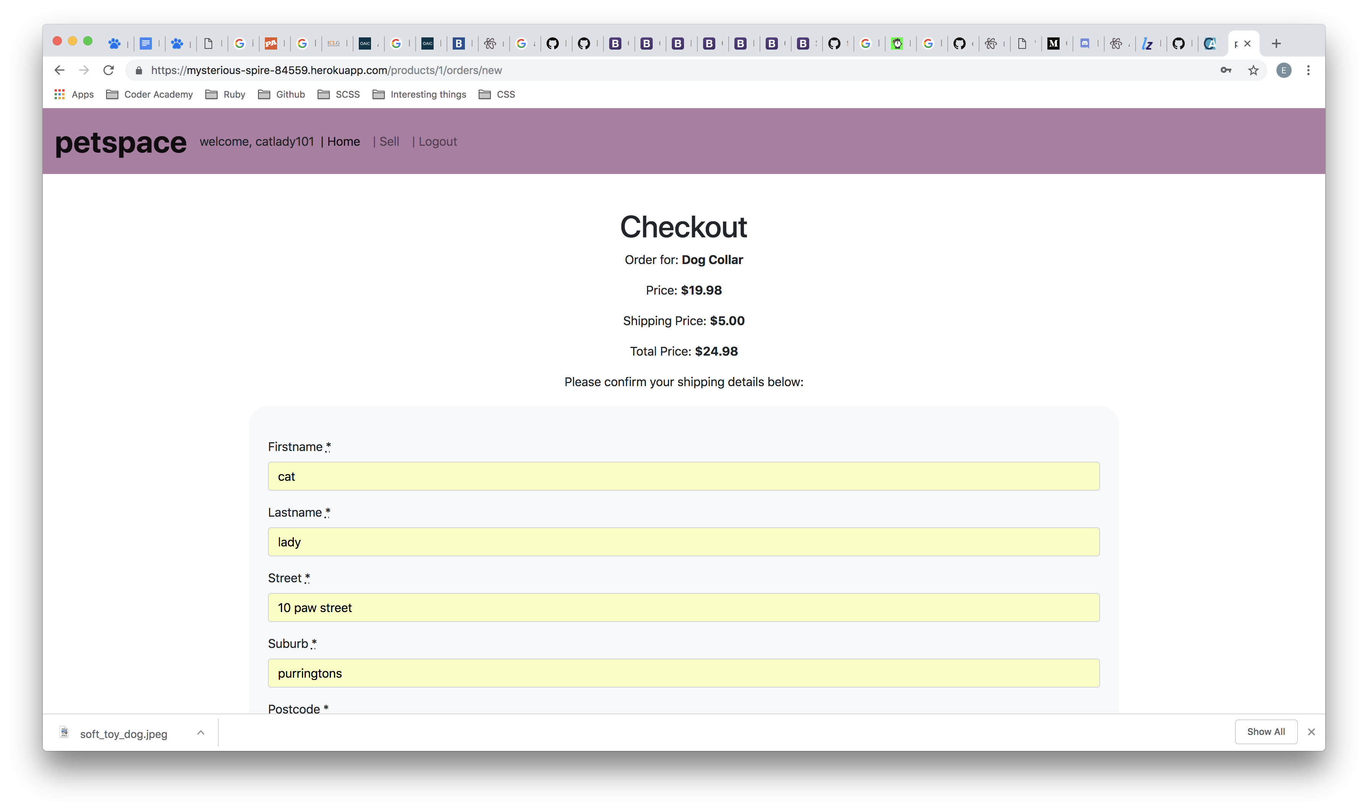Click the Postcode input field
The image size is (1368, 812).
(684, 735)
